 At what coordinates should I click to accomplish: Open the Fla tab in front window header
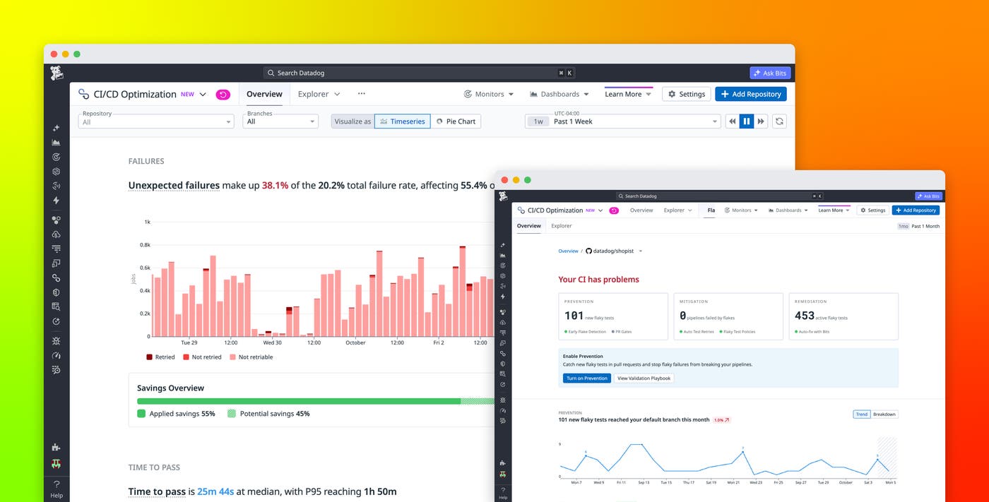coord(711,210)
